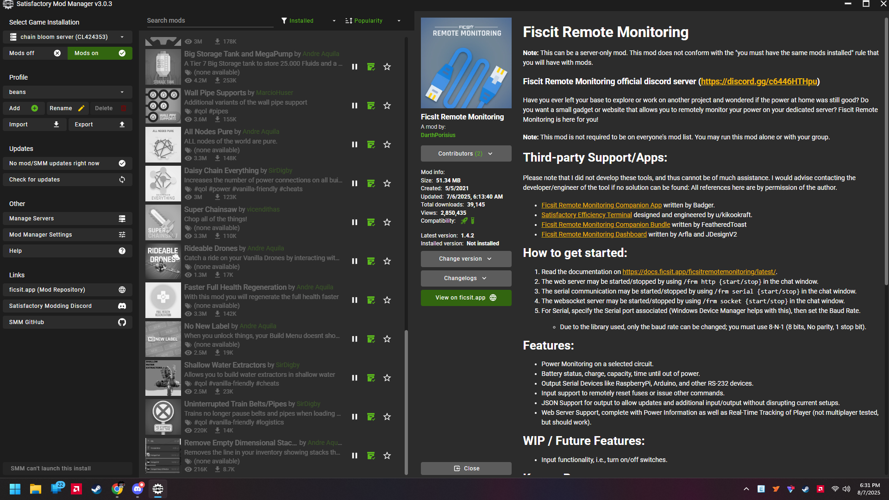Open Satisfactory Efficiency Terminal link
The image size is (889, 500).
tap(587, 215)
